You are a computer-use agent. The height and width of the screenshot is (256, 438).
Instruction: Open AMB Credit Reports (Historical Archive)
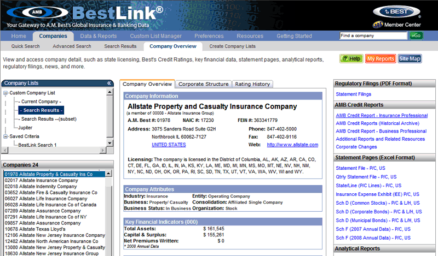click(x=377, y=123)
